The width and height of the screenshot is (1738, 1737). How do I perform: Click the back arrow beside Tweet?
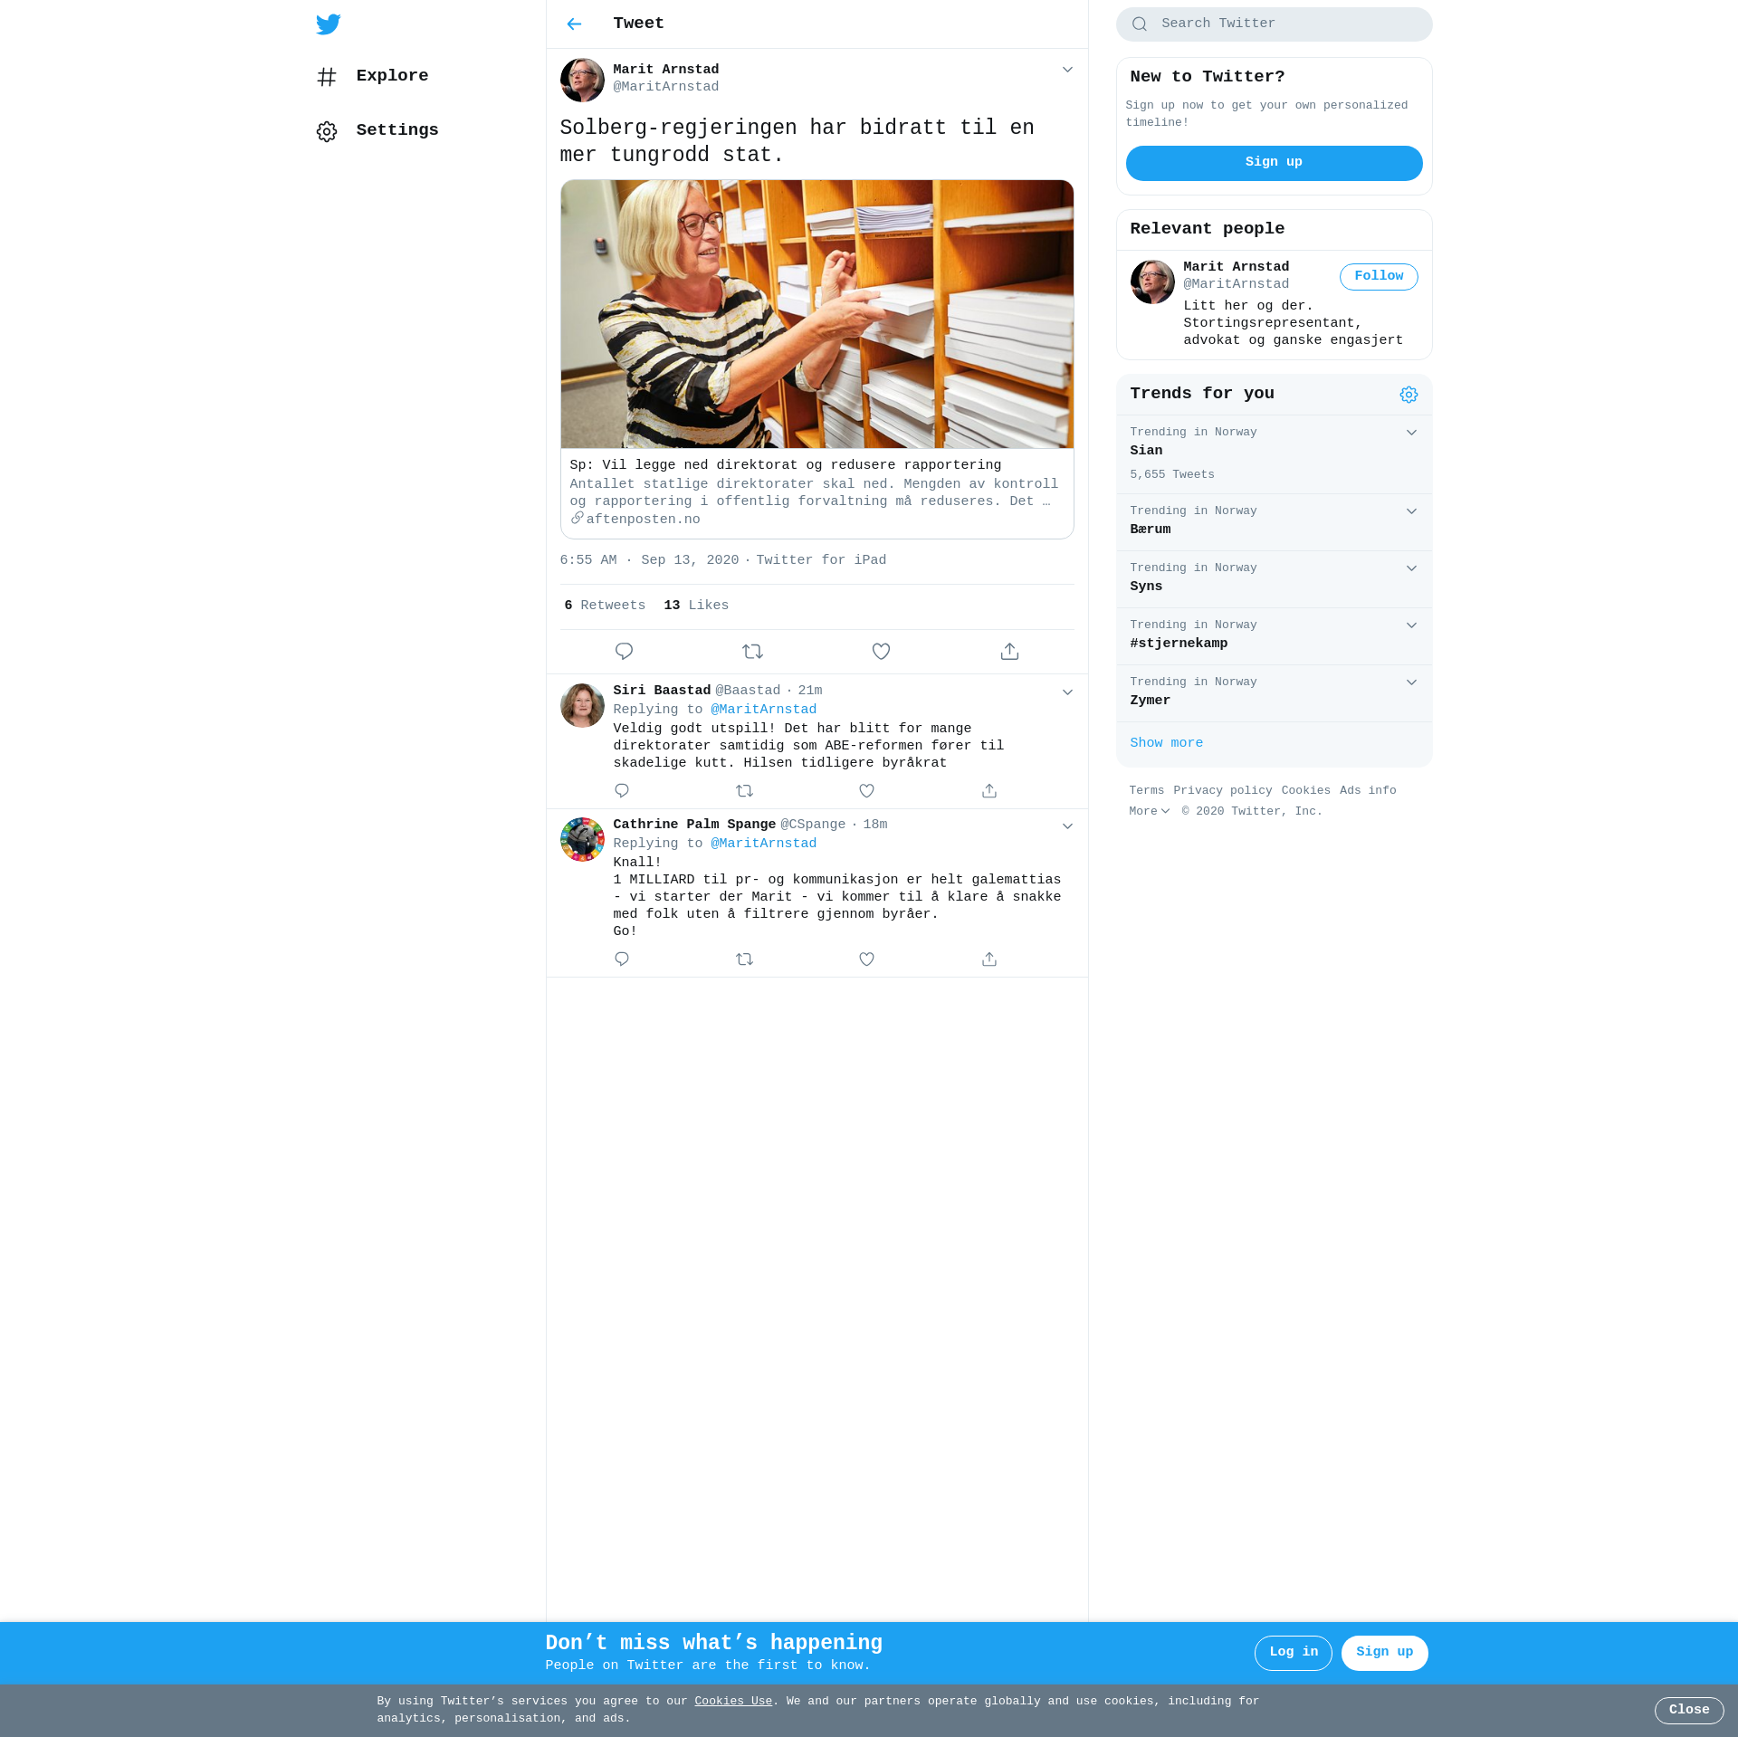574,24
